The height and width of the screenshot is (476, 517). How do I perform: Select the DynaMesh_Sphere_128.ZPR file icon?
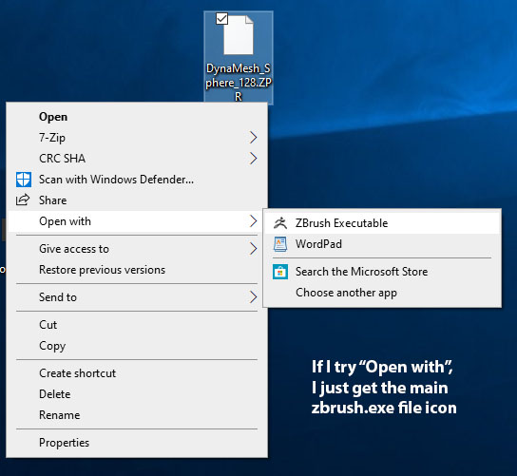[239, 35]
